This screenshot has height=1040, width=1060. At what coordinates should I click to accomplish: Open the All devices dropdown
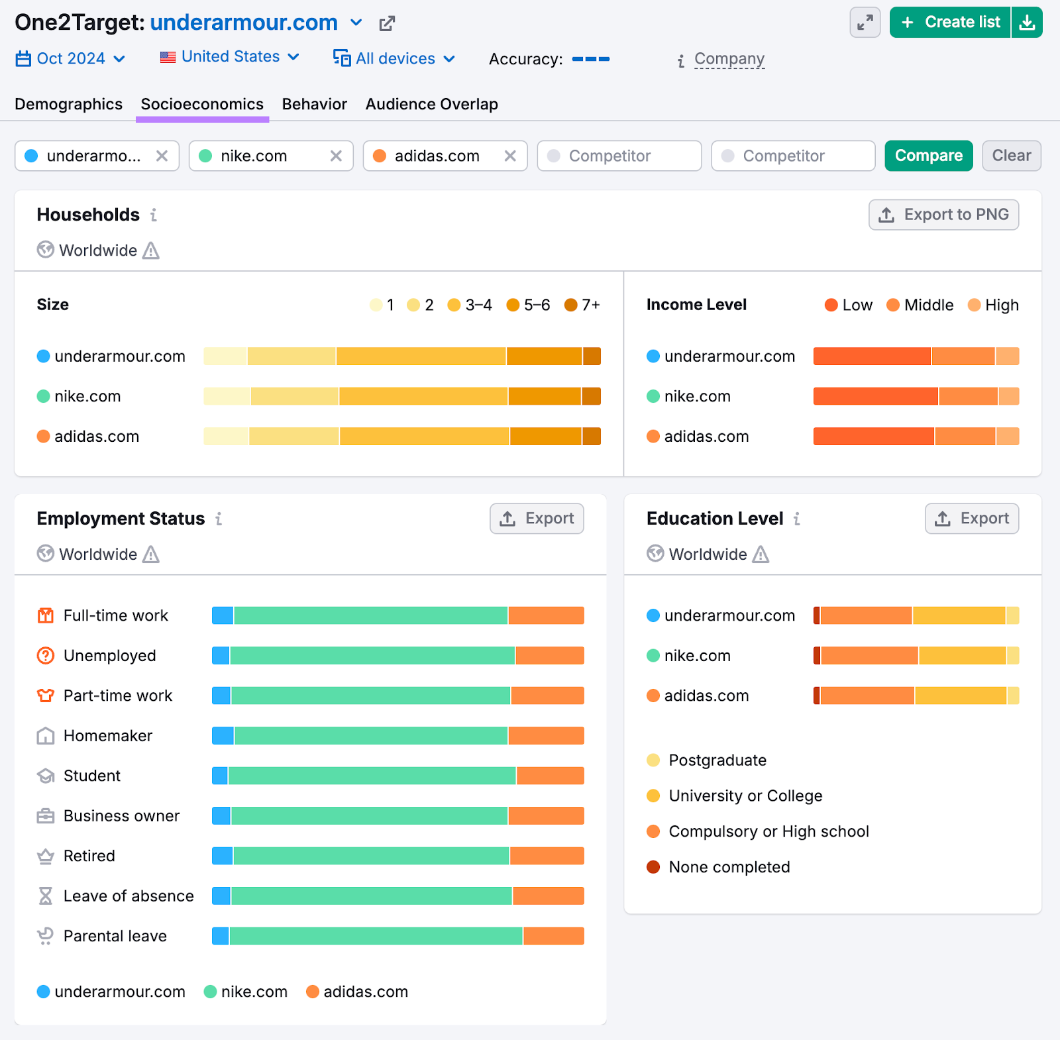click(x=394, y=59)
